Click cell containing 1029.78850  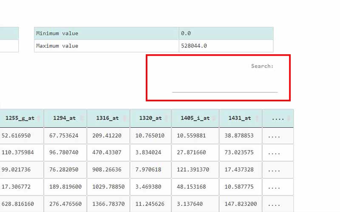(x=108, y=187)
